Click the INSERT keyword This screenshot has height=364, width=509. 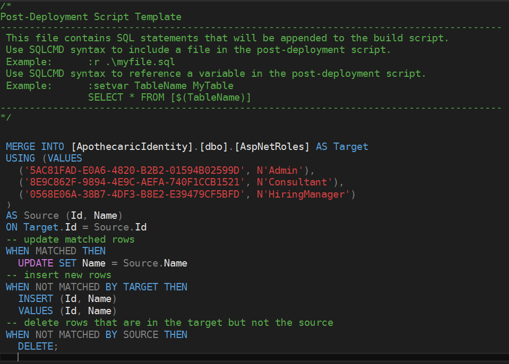tap(36, 299)
